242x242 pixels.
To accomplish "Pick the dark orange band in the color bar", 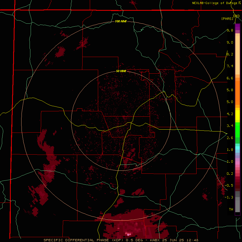I will pos(237,93).
